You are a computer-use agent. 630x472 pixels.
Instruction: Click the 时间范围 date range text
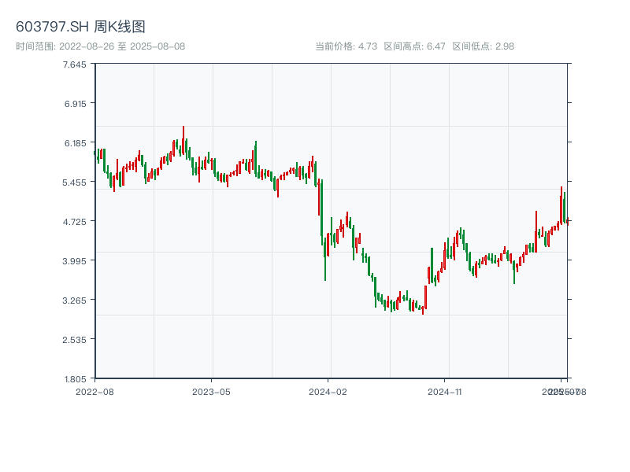point(100,46)
